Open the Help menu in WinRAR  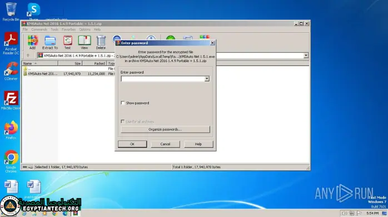(97, 29)
